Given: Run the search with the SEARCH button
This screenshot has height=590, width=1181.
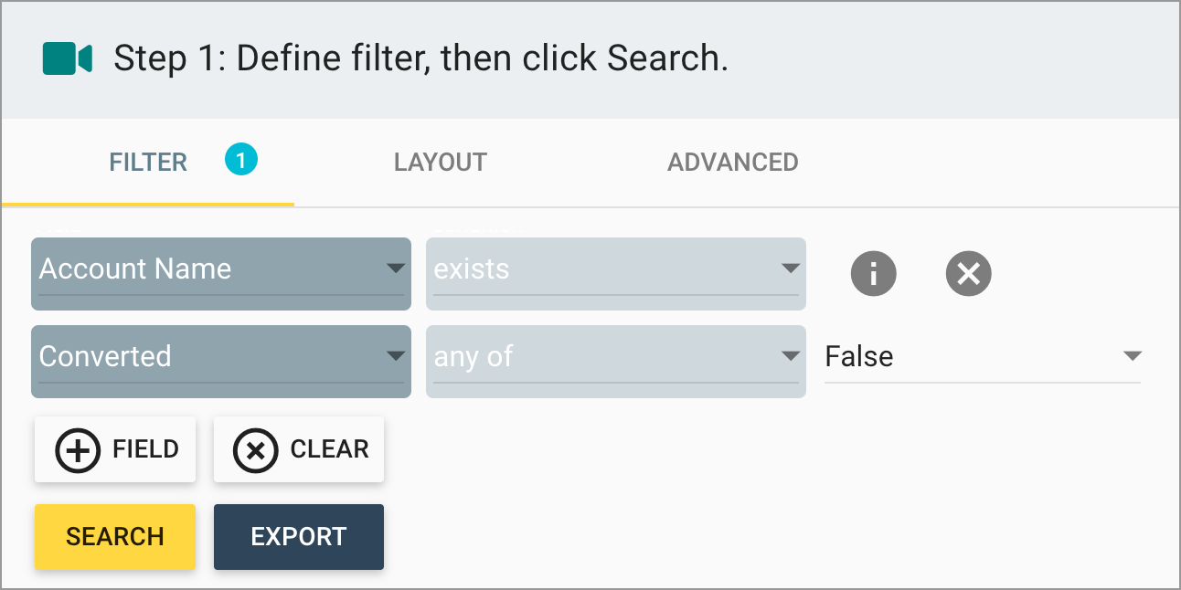Looking at the screenshot, I should pos(114,537).
